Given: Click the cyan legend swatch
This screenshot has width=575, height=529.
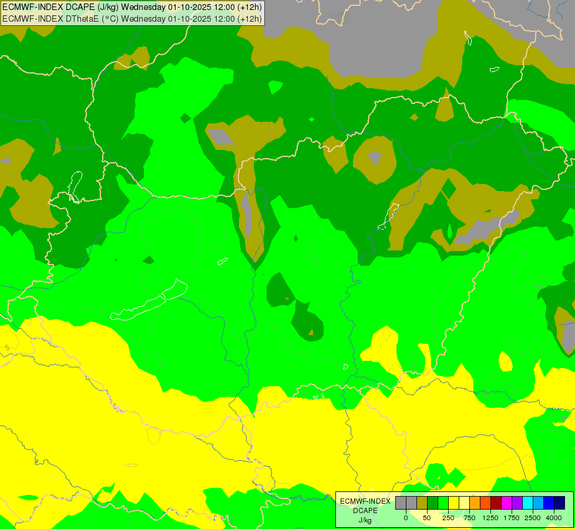Looking at the screenshot, I should 527,503.
